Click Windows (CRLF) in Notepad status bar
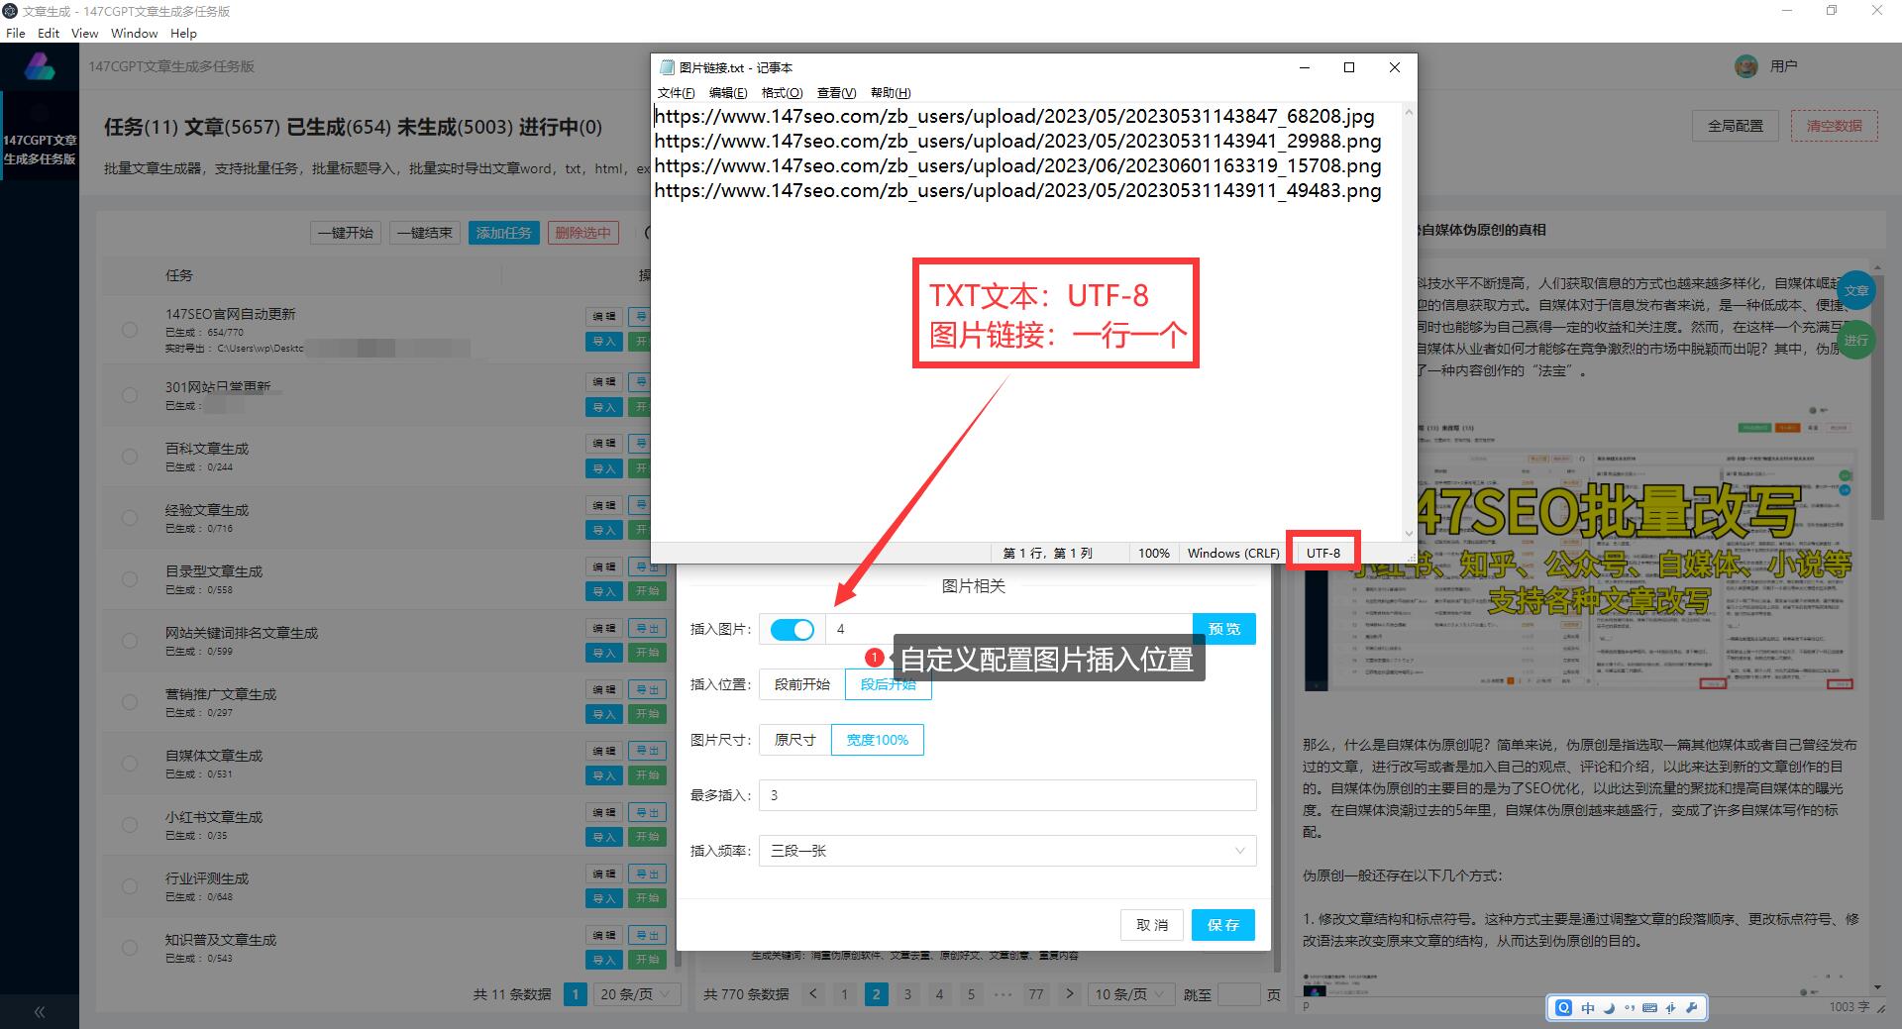 [1233, 553]
